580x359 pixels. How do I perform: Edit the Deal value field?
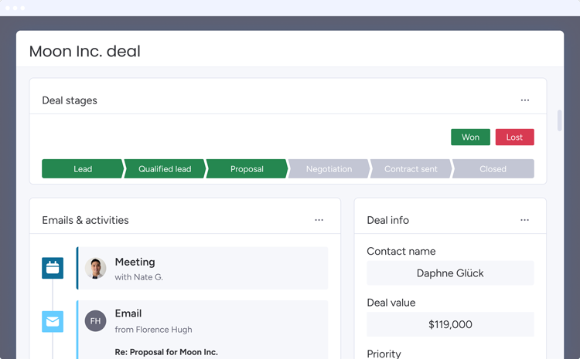tap(450, 324)
